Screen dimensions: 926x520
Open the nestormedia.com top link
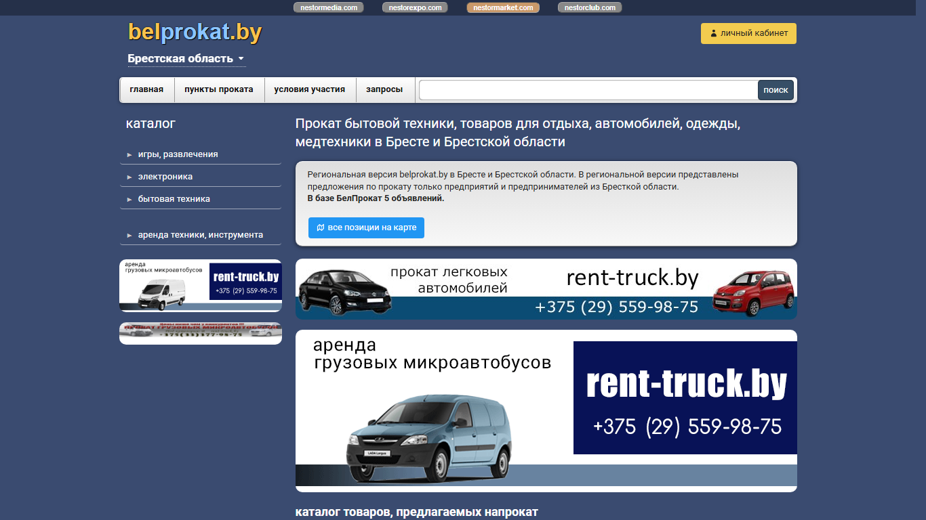coord(329,7)
